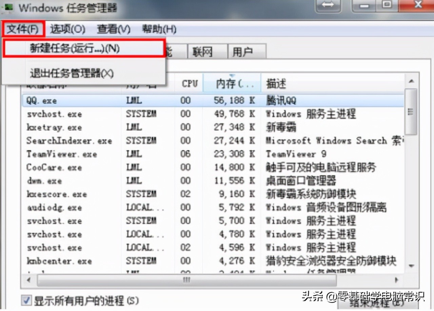Open the 查看(V) menu
The height and width of the screenshot is (311, 434).
[113, 29]
